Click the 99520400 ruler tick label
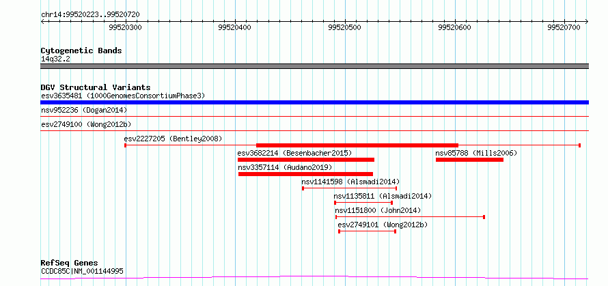 [234, 27]
